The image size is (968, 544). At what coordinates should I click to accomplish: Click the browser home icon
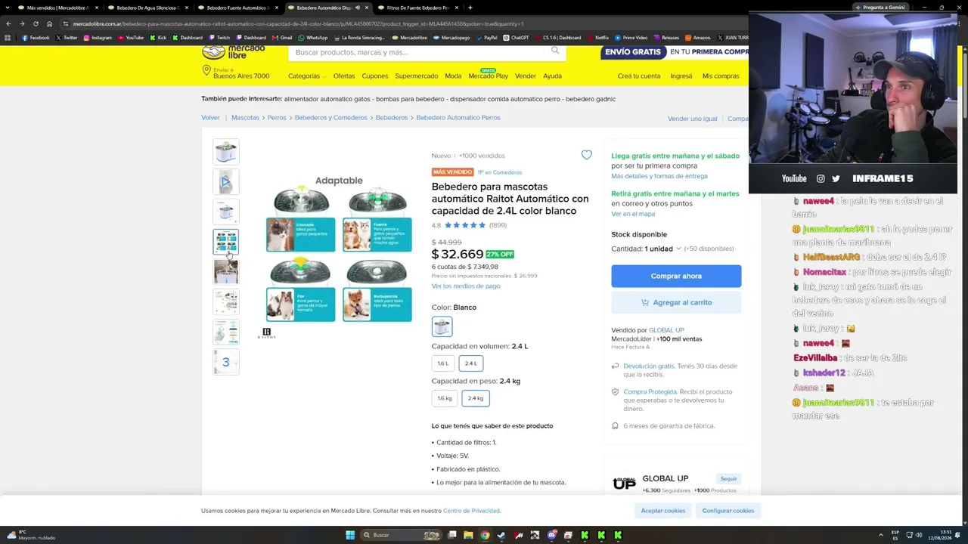pyautogui.click(x=50, y=23)
